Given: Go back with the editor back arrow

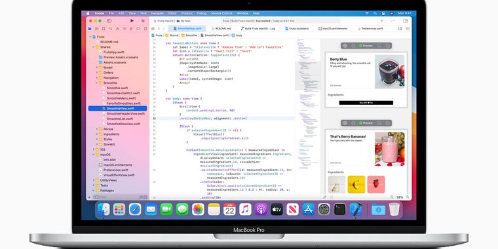Looking at the screenshot, I should pyautogui.click(x=159, y=29).
